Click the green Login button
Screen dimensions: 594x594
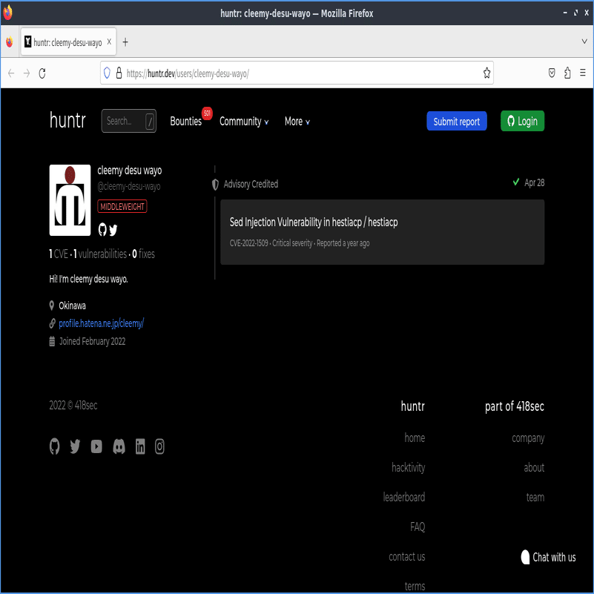tap(522, 121)
